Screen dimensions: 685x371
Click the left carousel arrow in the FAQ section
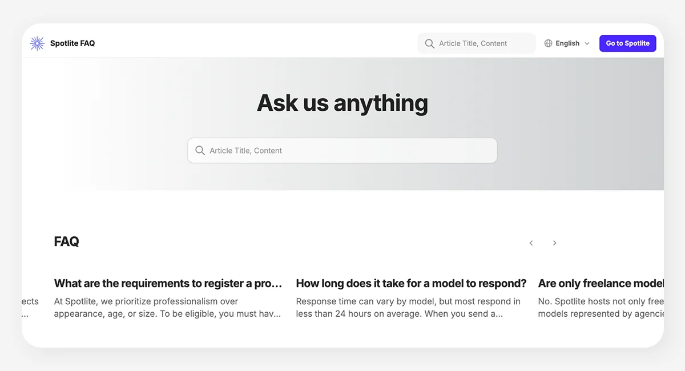(x=531, y=243)
